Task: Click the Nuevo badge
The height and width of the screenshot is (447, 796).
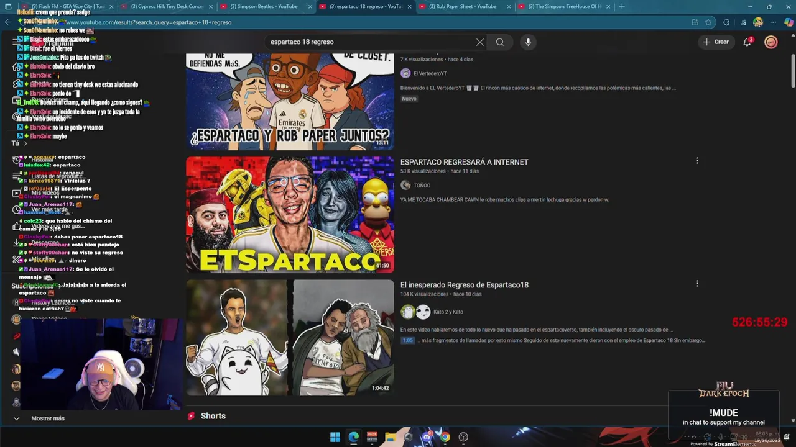Action: coord(409,99)
